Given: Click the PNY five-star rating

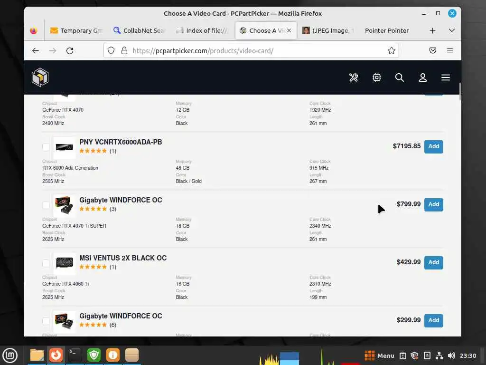Looking at the screenshot, I should [x=93, y=151].
